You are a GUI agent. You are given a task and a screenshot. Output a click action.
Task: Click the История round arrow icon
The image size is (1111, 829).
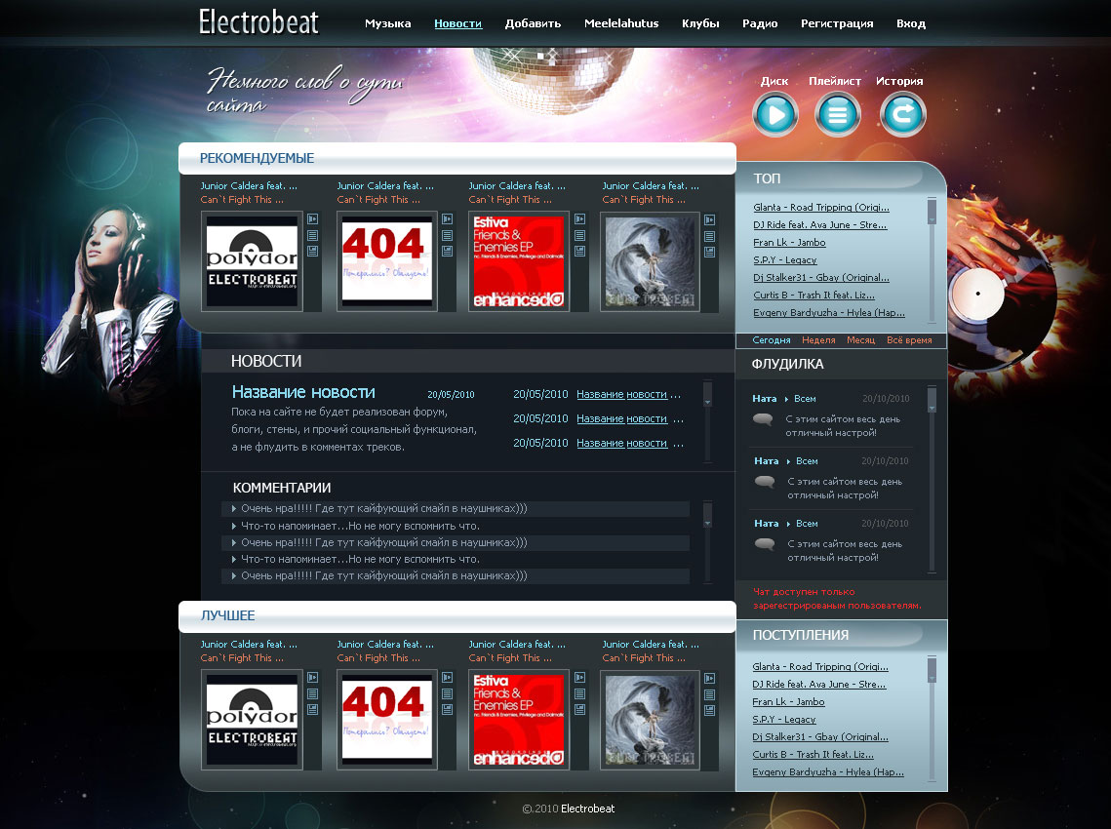pos(902,115)
